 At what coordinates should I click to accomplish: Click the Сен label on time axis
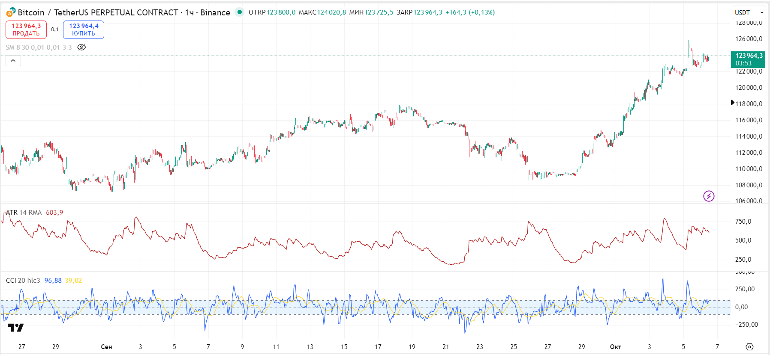[x=106, y=347]
